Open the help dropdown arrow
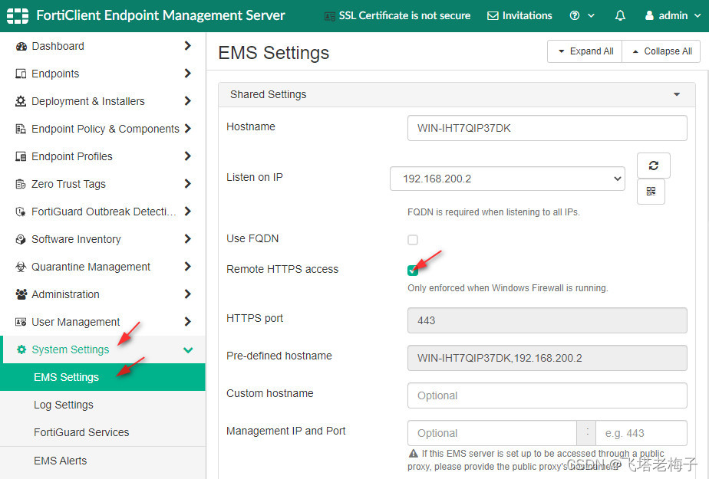The width and height of the screenshot is (709, 479). (x=591, y=16)
